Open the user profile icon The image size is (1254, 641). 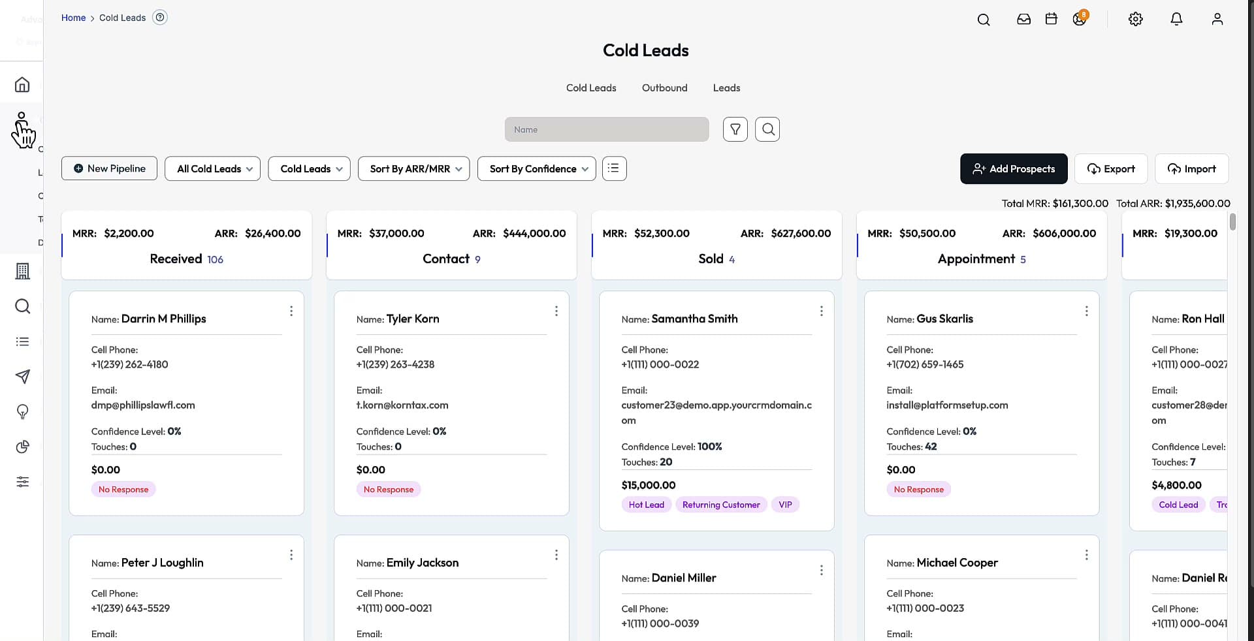[1217, 19]
